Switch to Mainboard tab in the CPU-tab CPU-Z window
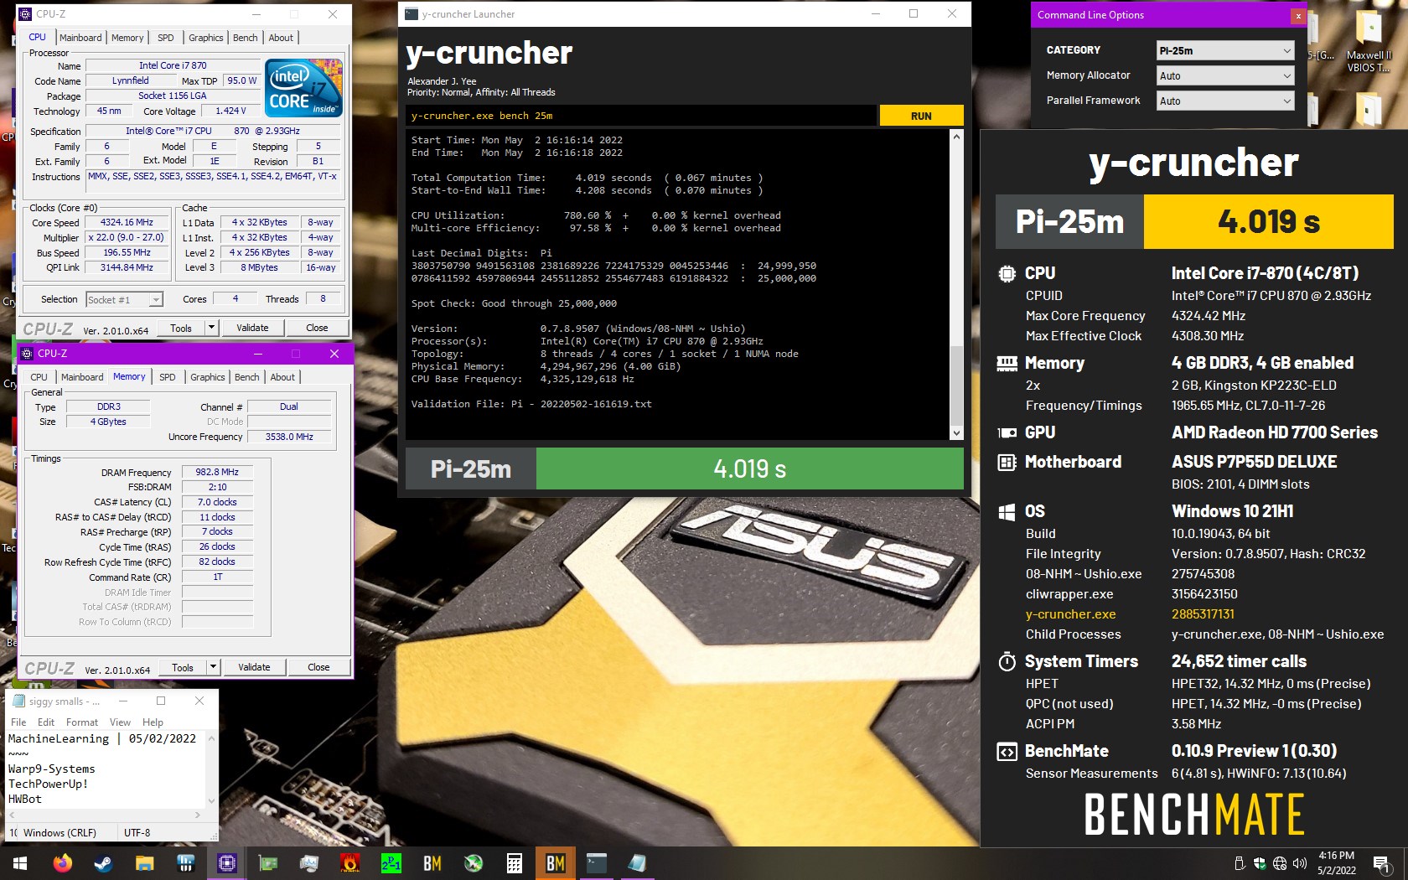Screen dimensions: 1408x880 point(80,38)
